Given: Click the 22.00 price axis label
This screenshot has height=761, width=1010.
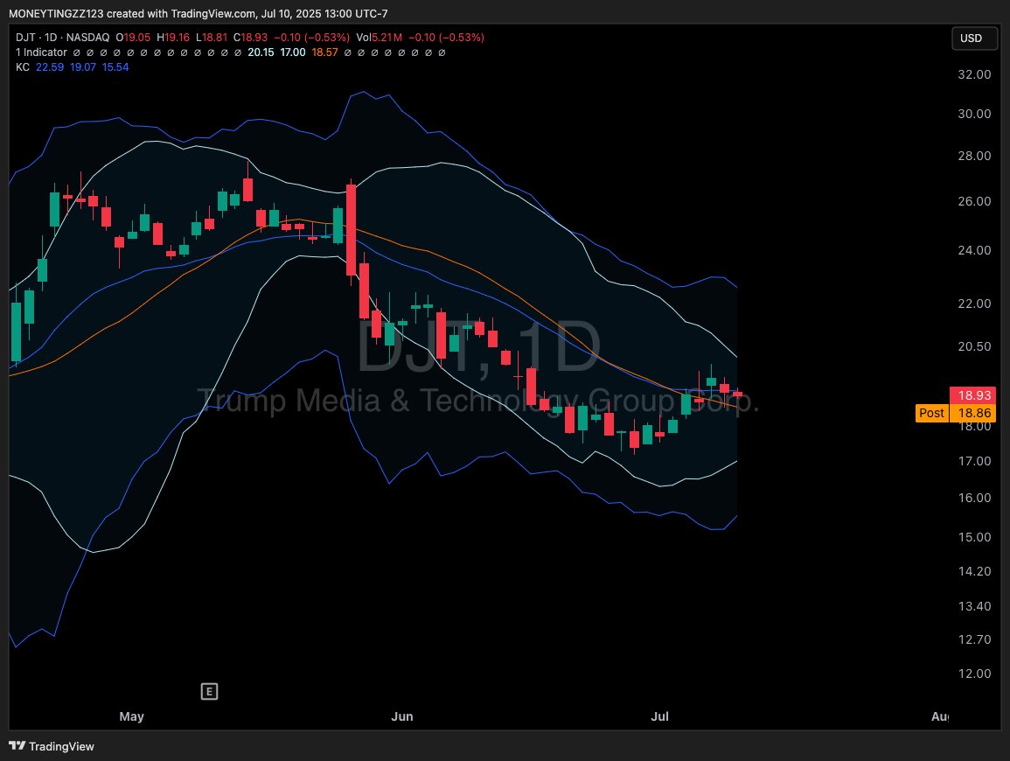Looking at the screenshot, I should tap(974, 304).
